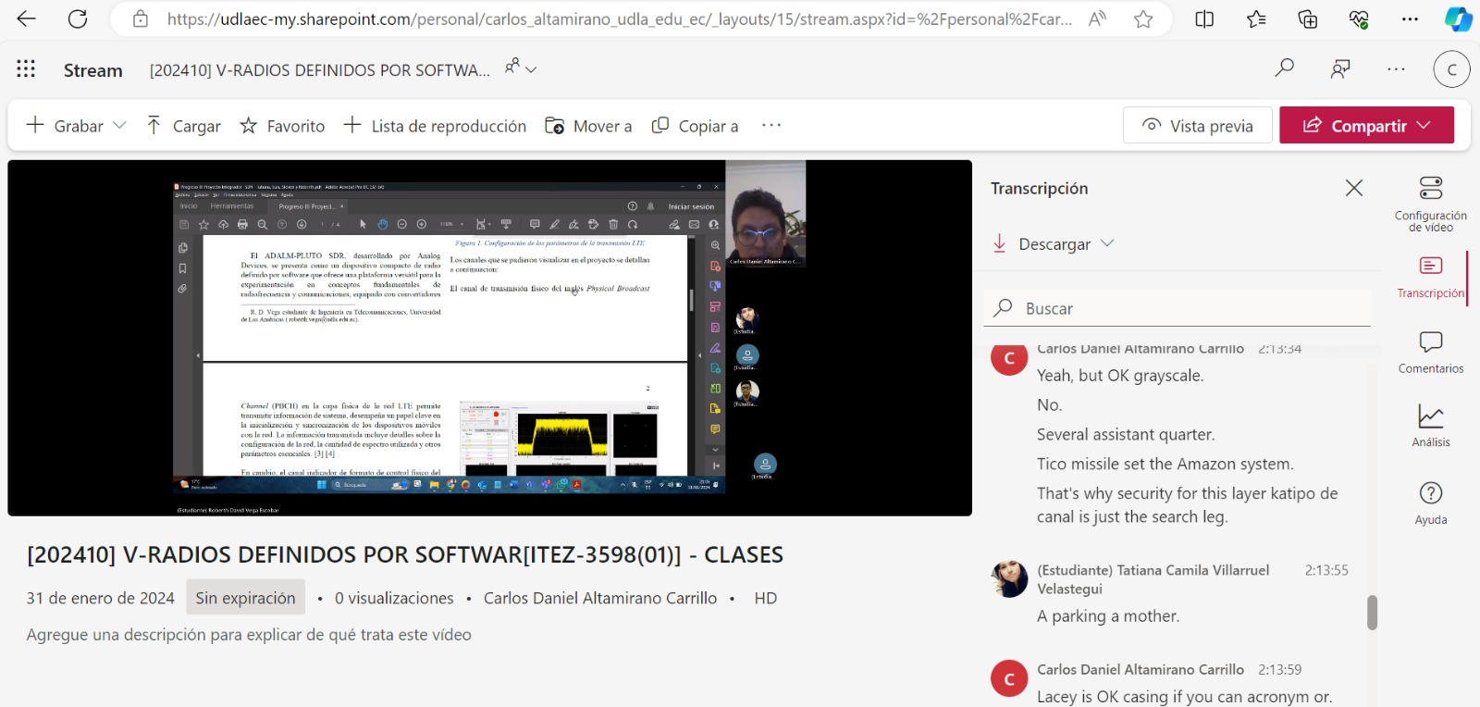Screen dimensions: 1480x707
Task: Click the Buscar transcript search field
Action: point(1184,308)
